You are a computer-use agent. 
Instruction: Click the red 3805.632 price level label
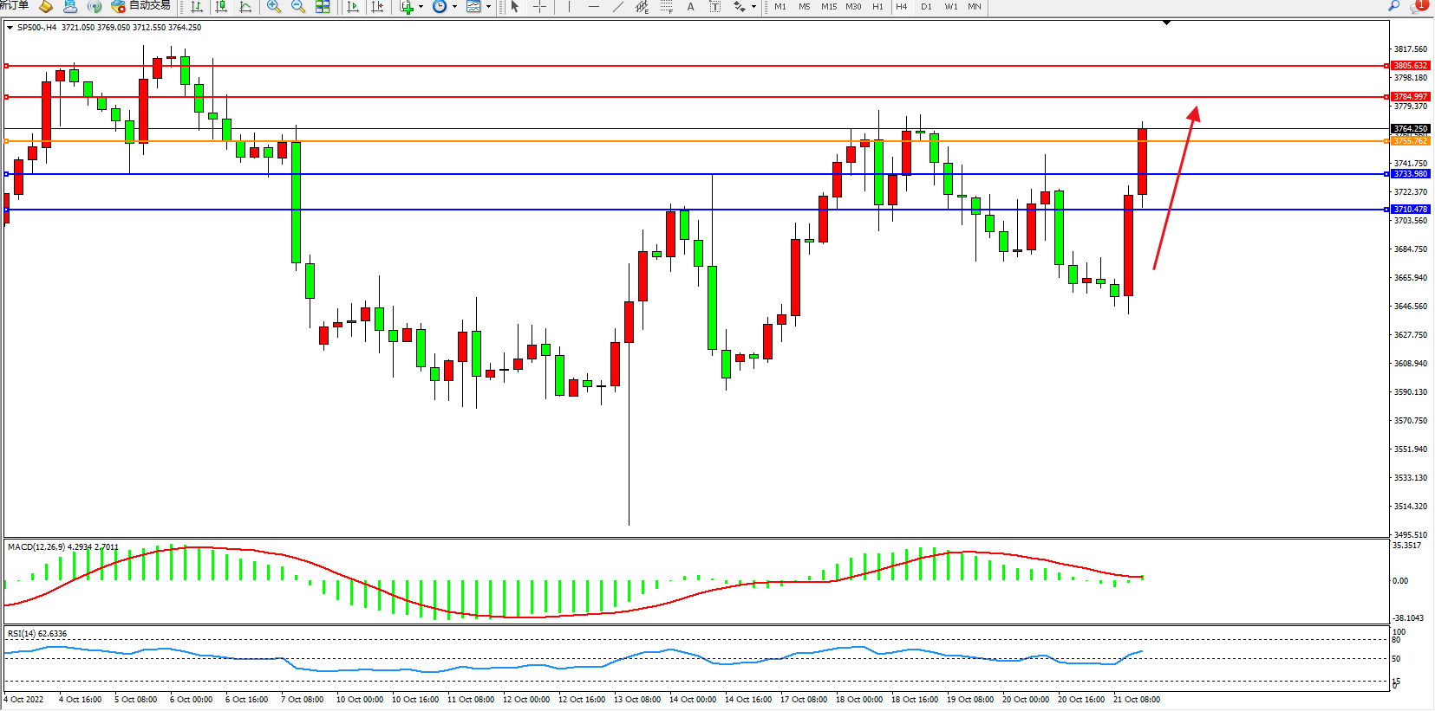[x=1410, y=66]
